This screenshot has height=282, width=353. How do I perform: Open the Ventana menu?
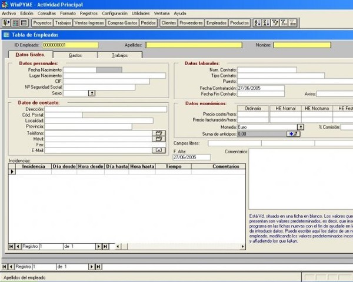click(162, 14)
